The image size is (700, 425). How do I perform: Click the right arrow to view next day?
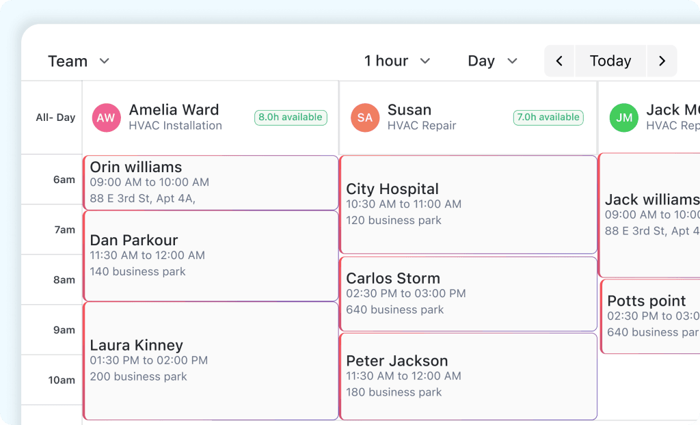coord(662,61)
